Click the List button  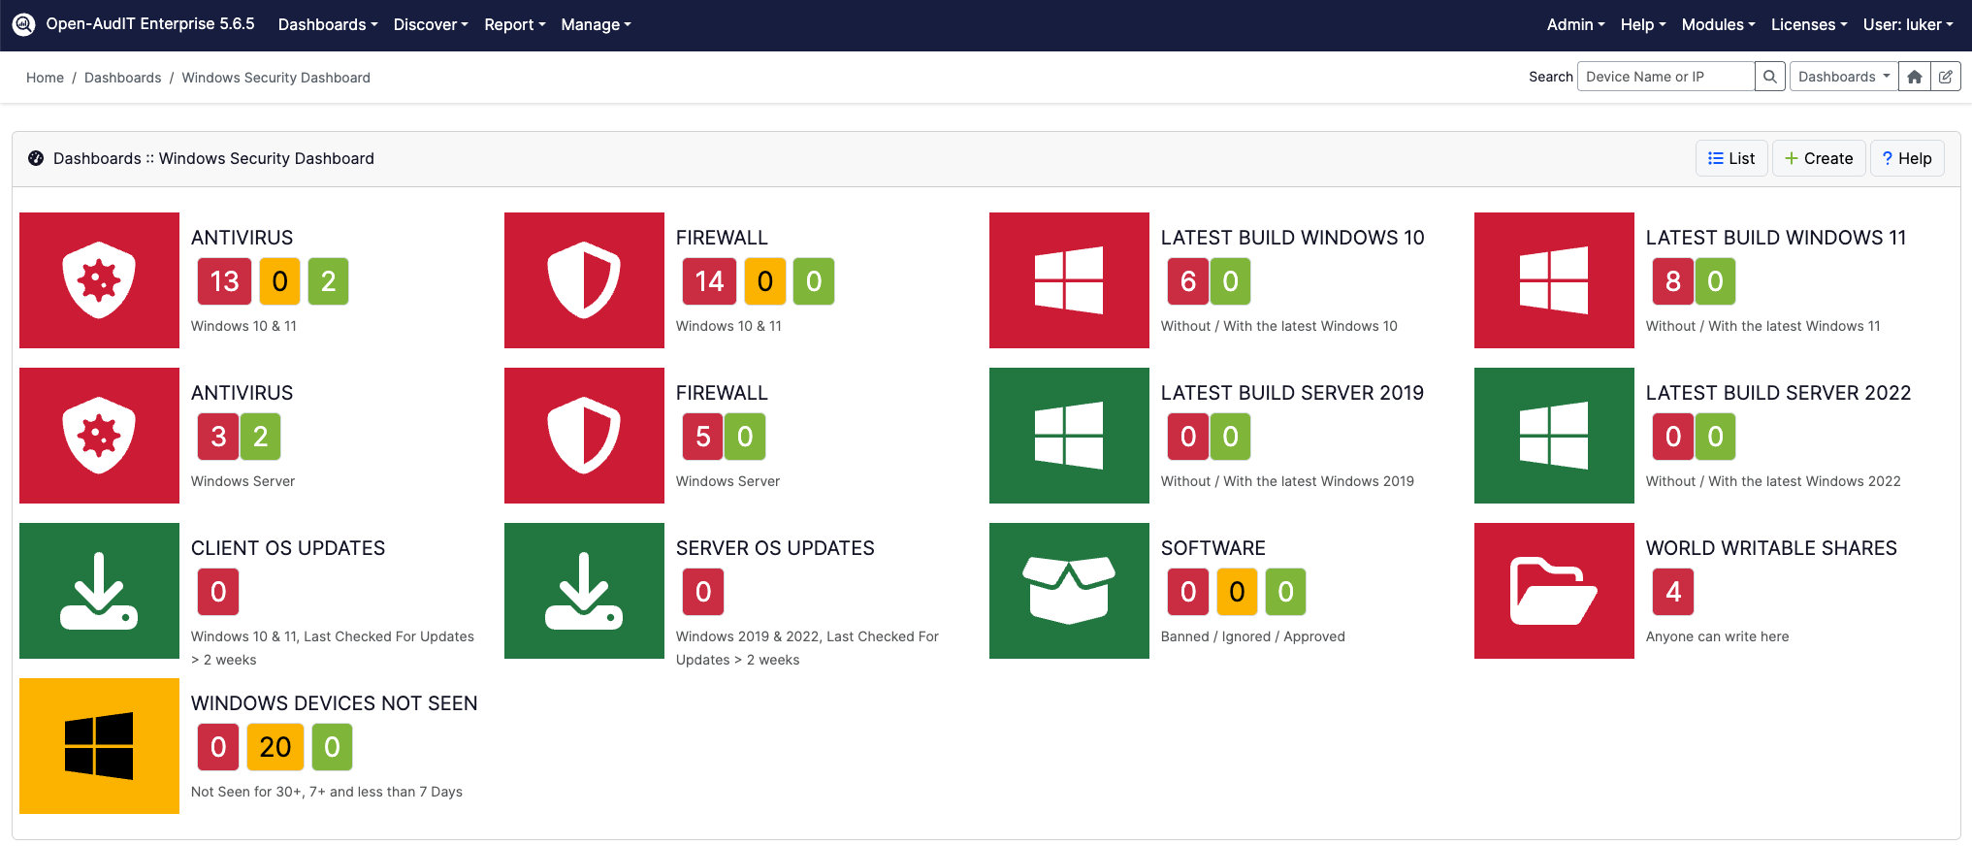pyautogui.click(x=1731, y=158)
